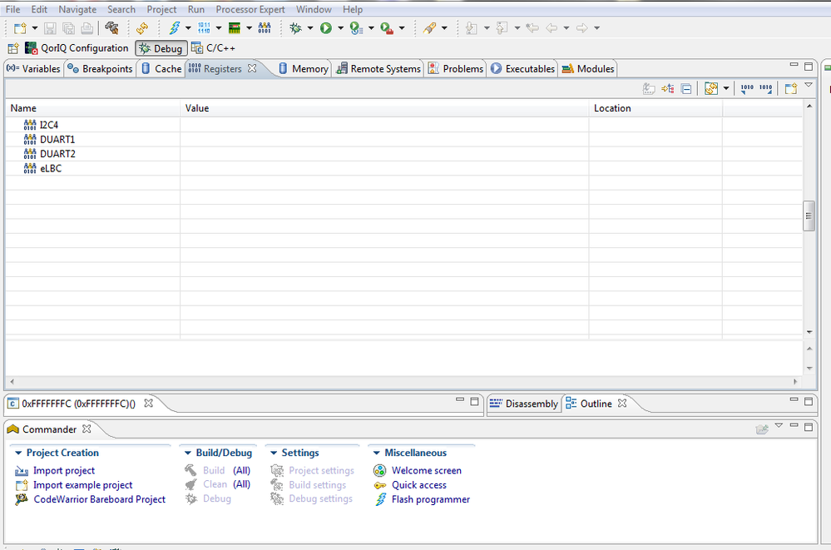Click the External Tools run icon
The image size is (831, 550).
coord(387,28)
